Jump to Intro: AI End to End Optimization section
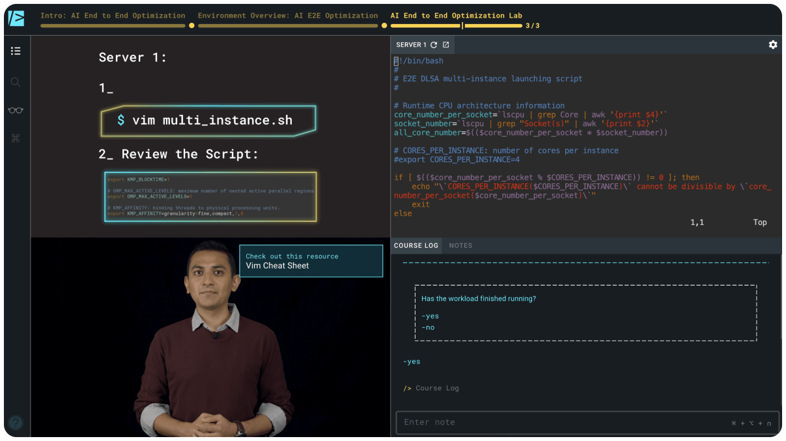The image size is (786, 441). coord(113,26)
